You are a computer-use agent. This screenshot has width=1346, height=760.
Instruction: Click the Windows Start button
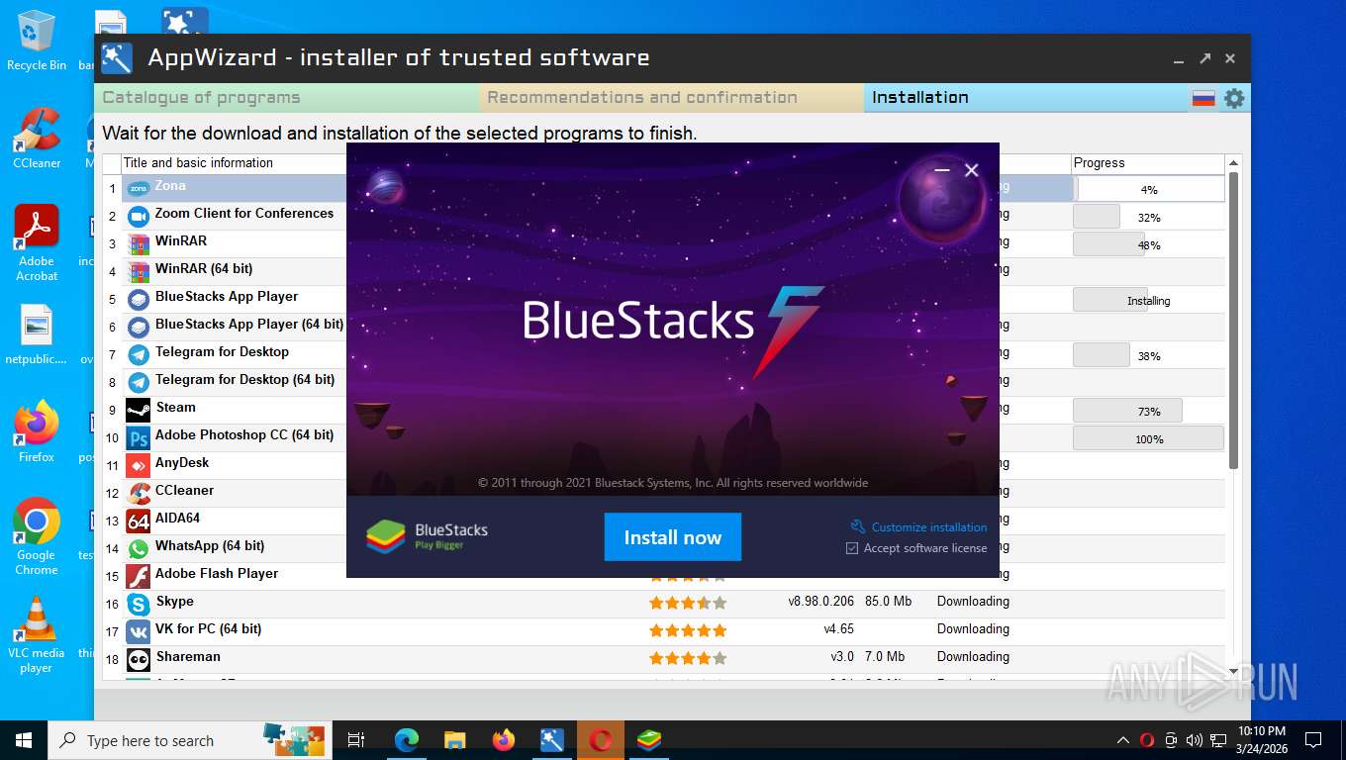pyautogui.click(x=24, y=739)
